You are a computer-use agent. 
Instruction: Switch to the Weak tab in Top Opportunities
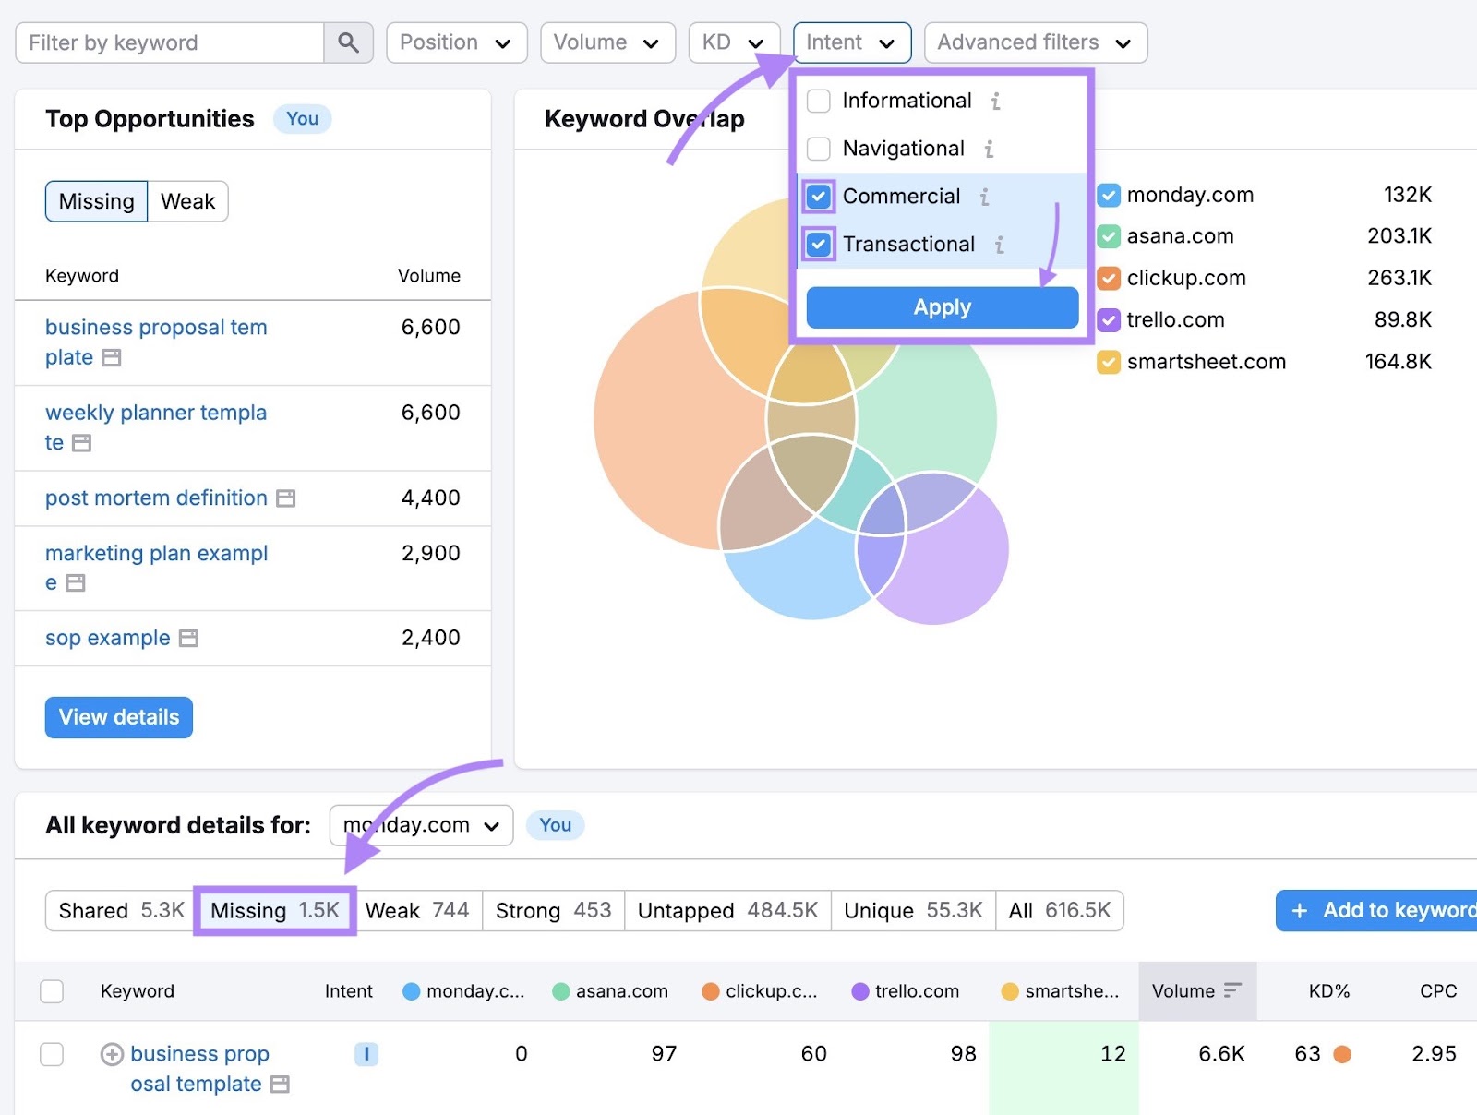click(187, 200)
